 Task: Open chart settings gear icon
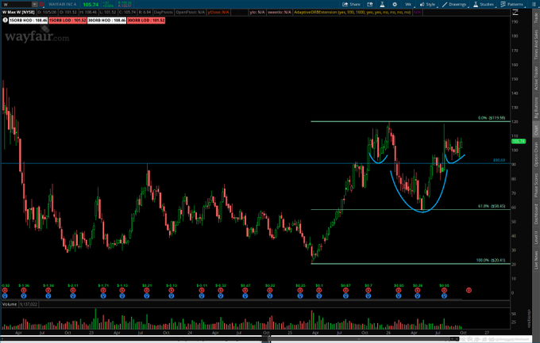click(395, 5)
